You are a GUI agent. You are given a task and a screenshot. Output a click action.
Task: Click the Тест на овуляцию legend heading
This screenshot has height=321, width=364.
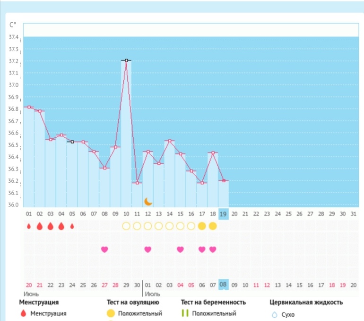132,302
